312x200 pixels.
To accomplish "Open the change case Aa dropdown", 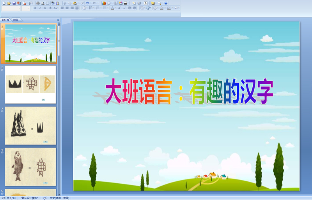I will click(x=56, y=8).
